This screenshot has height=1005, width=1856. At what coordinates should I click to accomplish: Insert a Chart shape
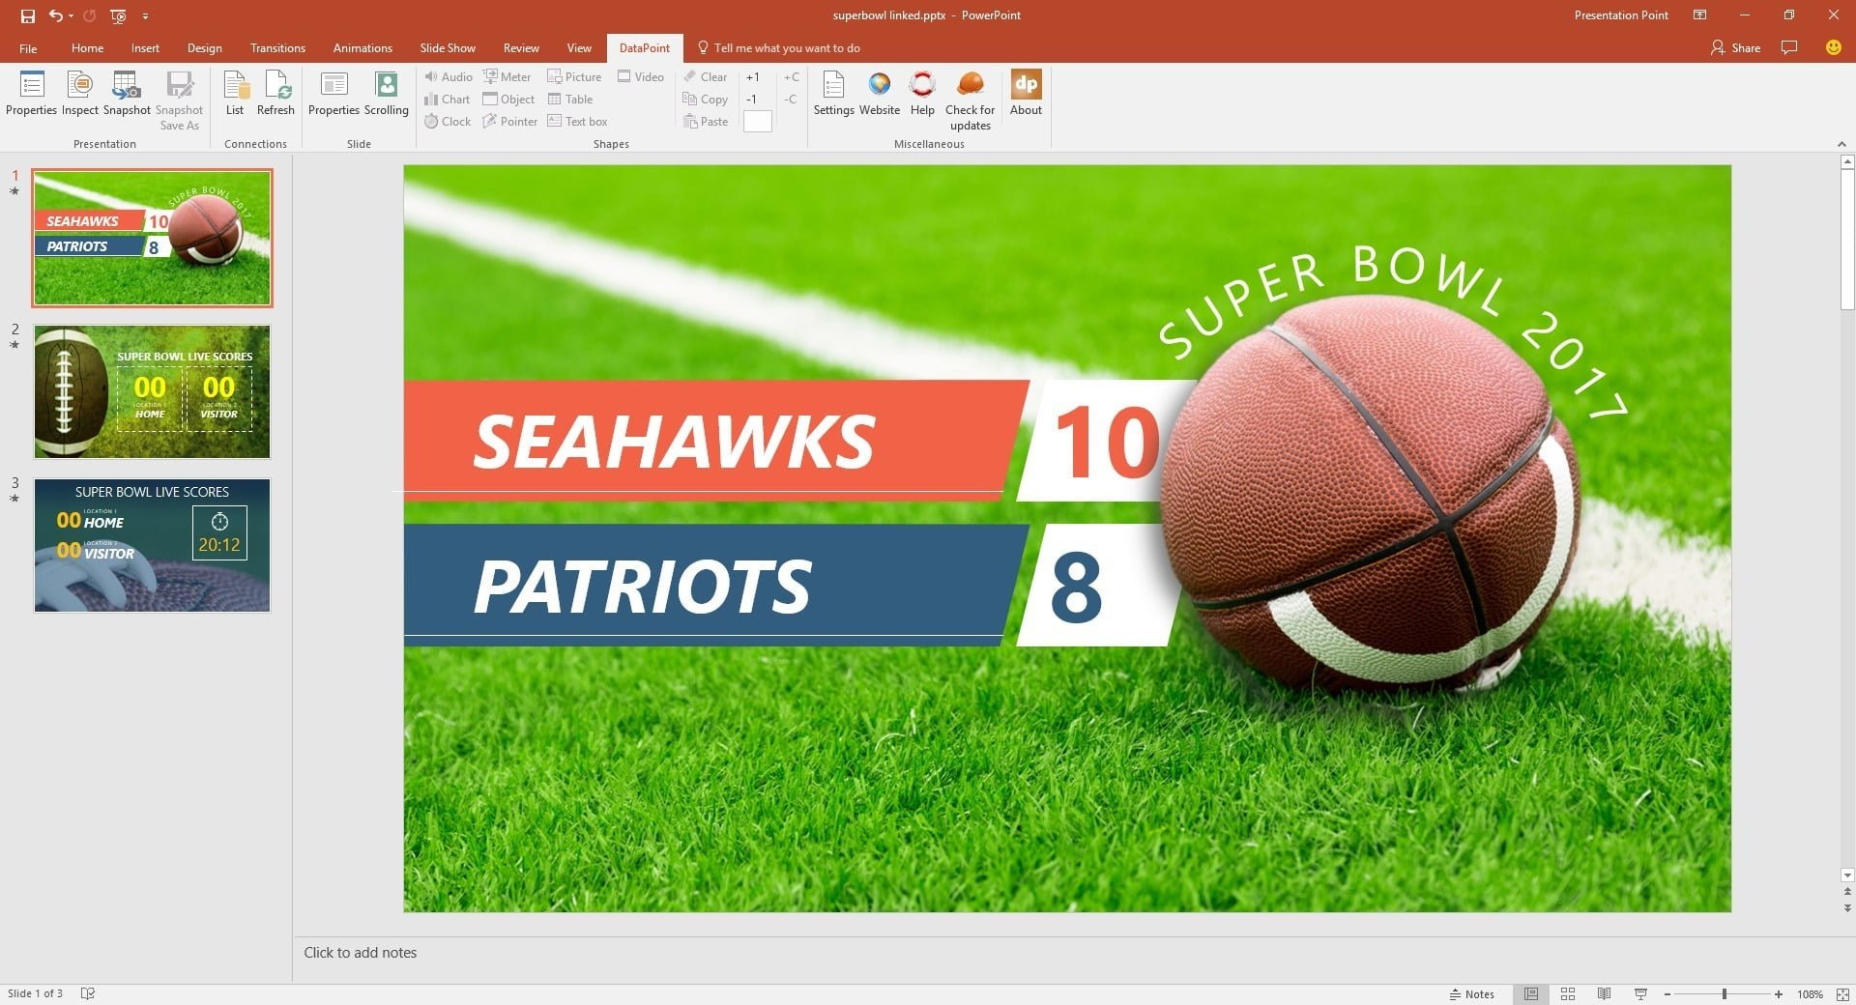tap(447, 100)
